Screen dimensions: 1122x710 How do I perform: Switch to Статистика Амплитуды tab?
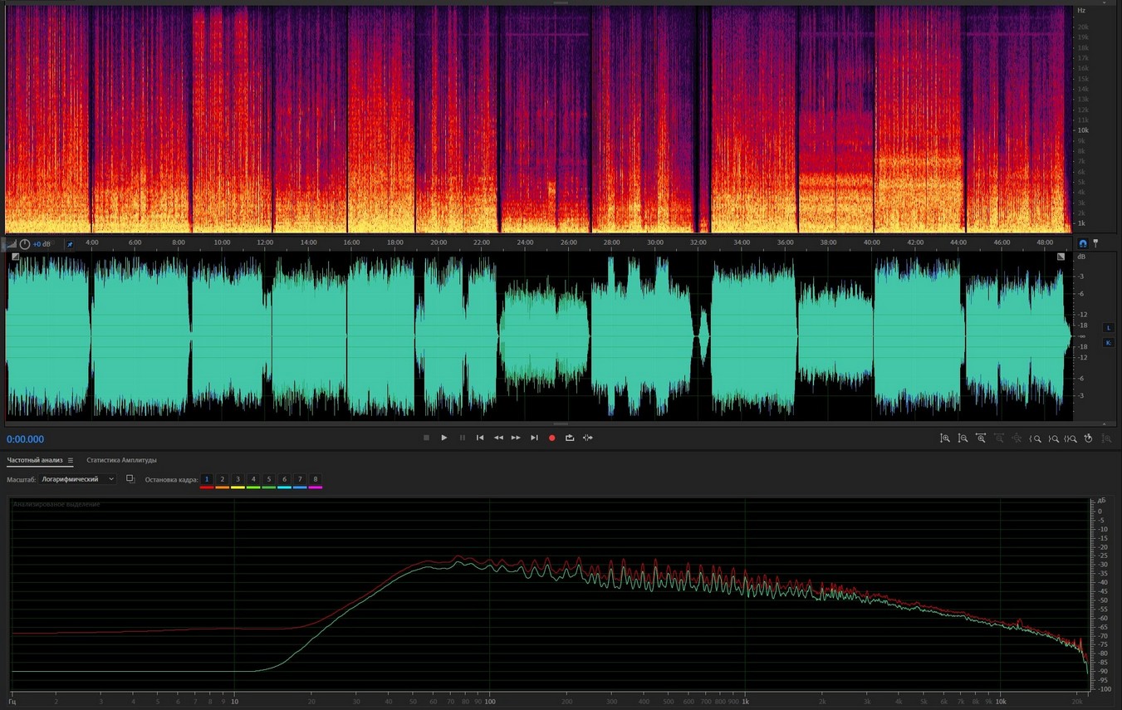click(121, 460)
